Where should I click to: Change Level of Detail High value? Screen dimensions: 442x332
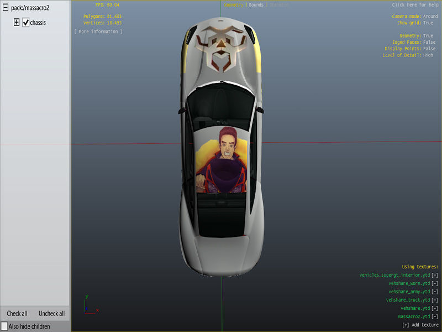pos(428,55)
